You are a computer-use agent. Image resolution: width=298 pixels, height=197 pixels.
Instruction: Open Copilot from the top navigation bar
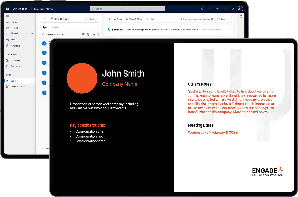tap(233, 9)
